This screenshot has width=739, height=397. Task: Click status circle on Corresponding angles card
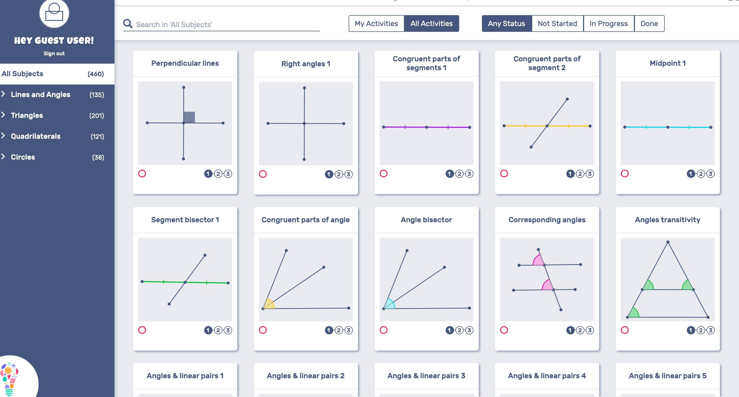pyautogui.click(x=504, y=330)
